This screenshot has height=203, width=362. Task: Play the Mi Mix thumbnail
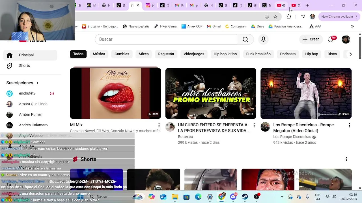[x=115, y=93]
